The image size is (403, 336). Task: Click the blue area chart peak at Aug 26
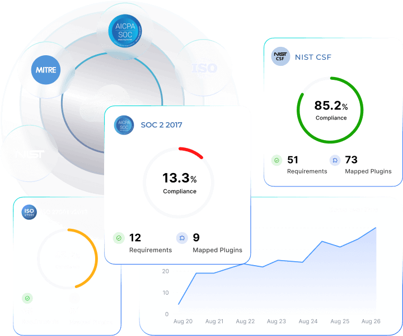375,229
